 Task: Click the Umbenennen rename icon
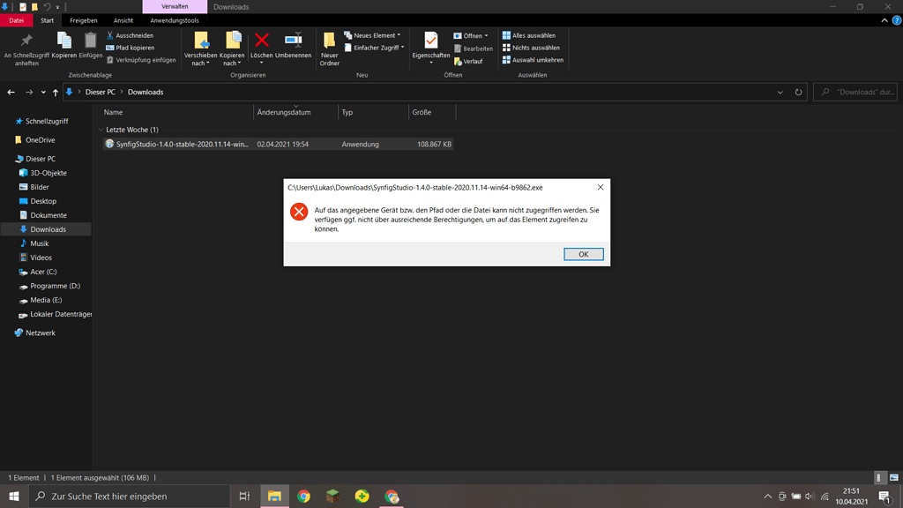(x=293, y=41)
